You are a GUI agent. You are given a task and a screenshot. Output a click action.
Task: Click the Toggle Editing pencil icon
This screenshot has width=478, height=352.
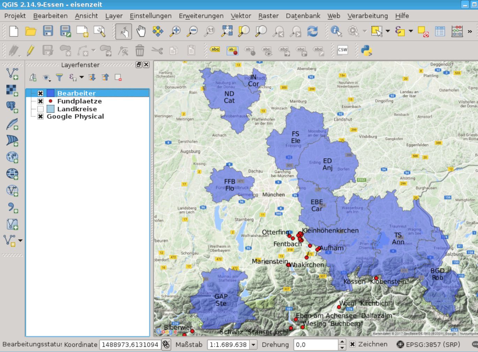point(31,51)
